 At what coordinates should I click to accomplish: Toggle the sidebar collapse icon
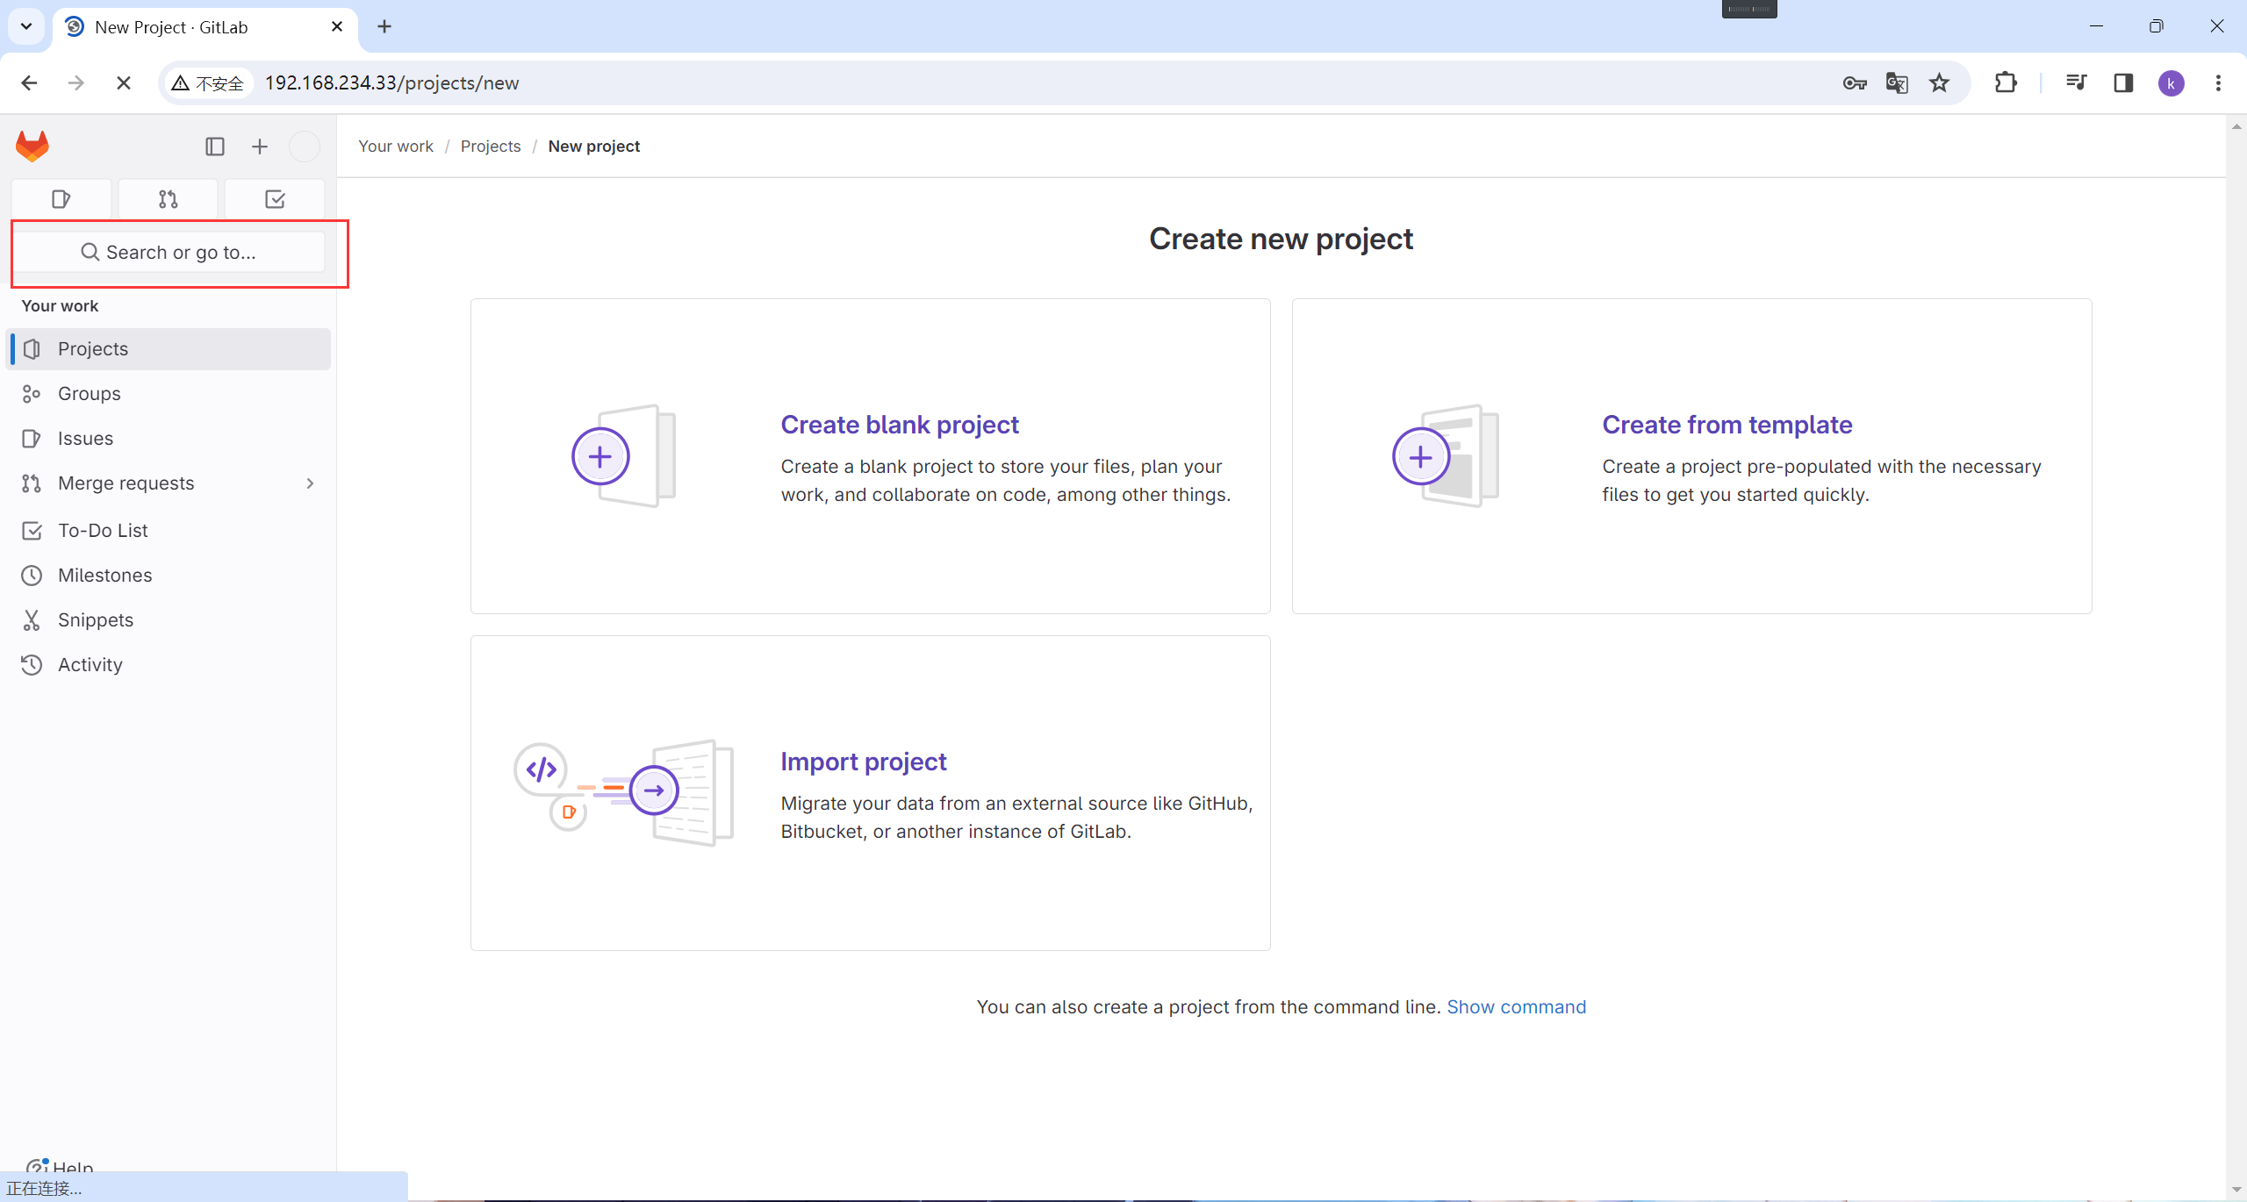[215, 147]
